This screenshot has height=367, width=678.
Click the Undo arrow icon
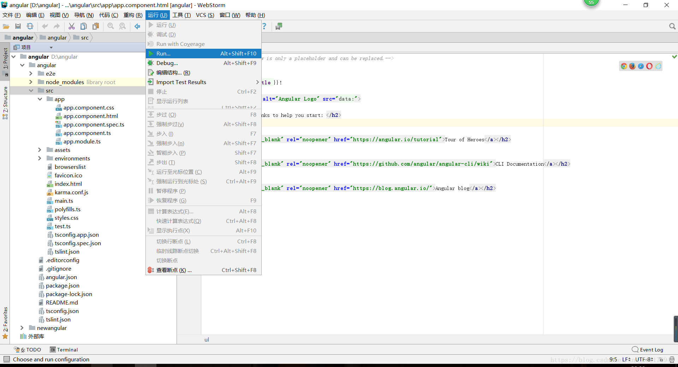pyautogui.click(x=45, y=26)
